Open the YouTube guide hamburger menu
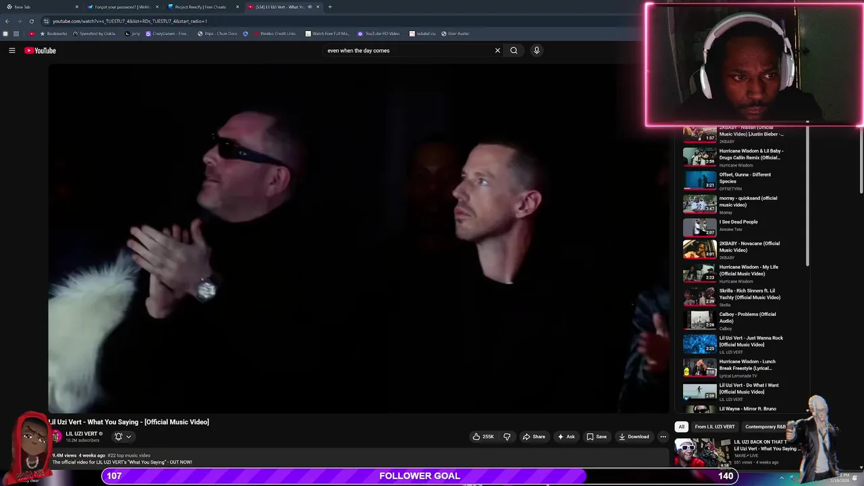Image resolution: width=864 pixels, height=486 pixels. (x=11, y=51)
